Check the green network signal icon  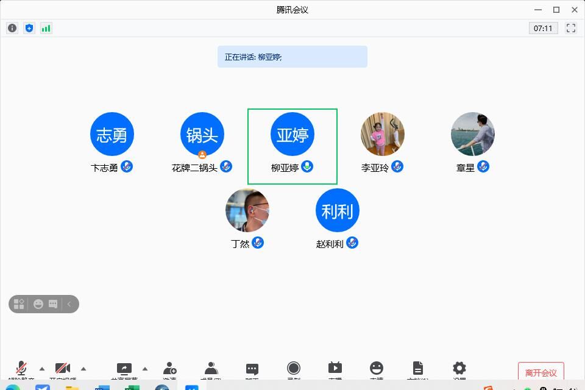pos(46,28)
